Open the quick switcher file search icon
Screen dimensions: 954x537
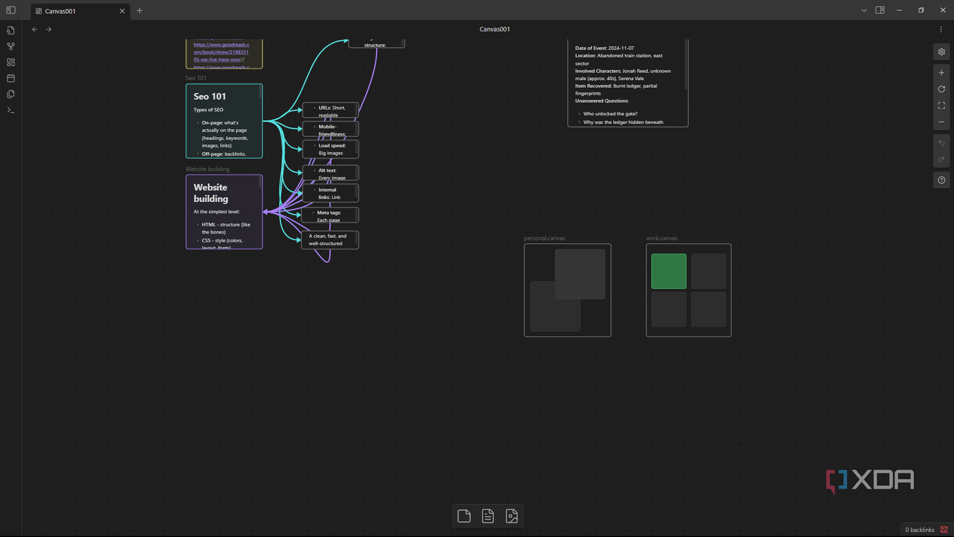point(11,31)
